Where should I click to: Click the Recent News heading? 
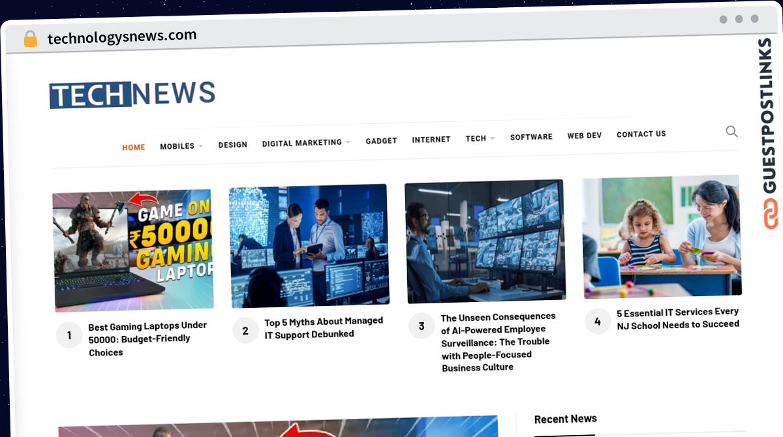click(x=566, y=419)
